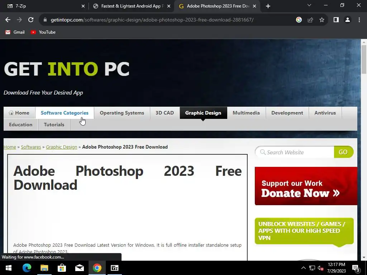Go back with the browser back arrow
This screenshot has width=367, height=275.
click(8, 20)
